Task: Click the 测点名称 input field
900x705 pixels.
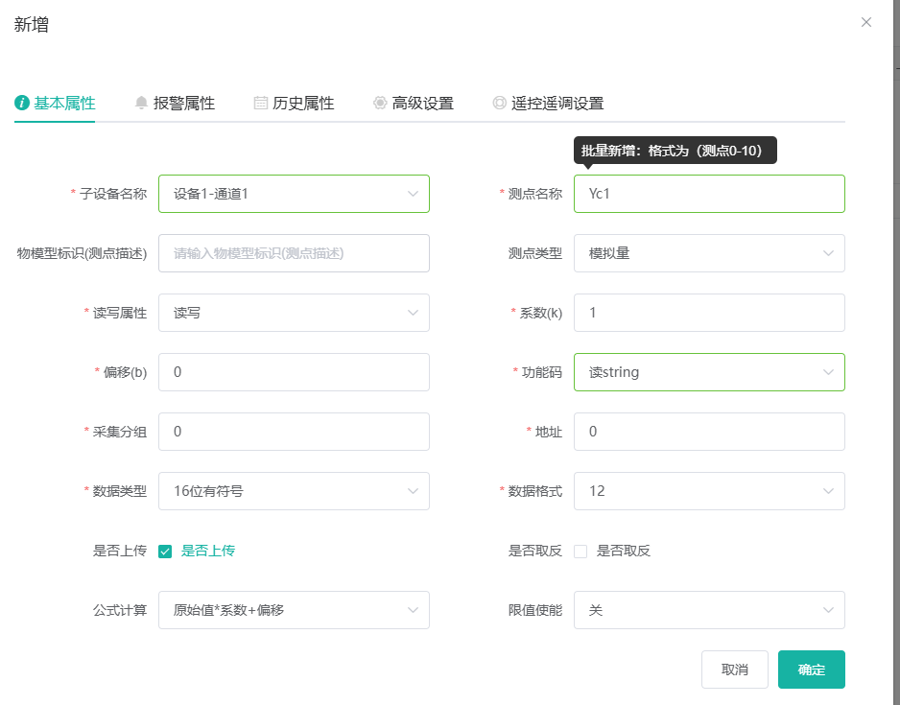Action: click(709, 194)
